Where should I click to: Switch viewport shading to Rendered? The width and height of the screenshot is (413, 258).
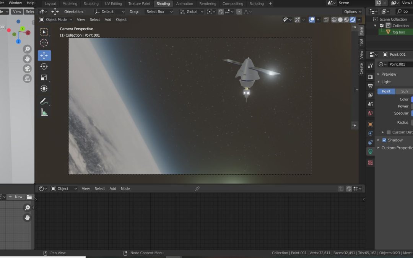(353, 20)
